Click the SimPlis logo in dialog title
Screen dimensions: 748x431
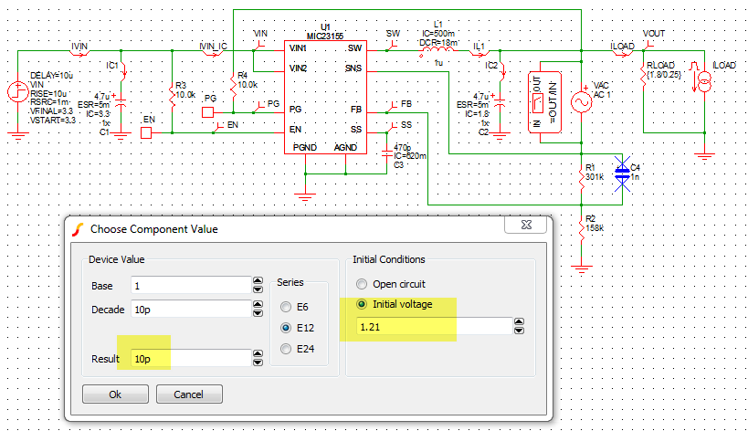pos(79,229)
